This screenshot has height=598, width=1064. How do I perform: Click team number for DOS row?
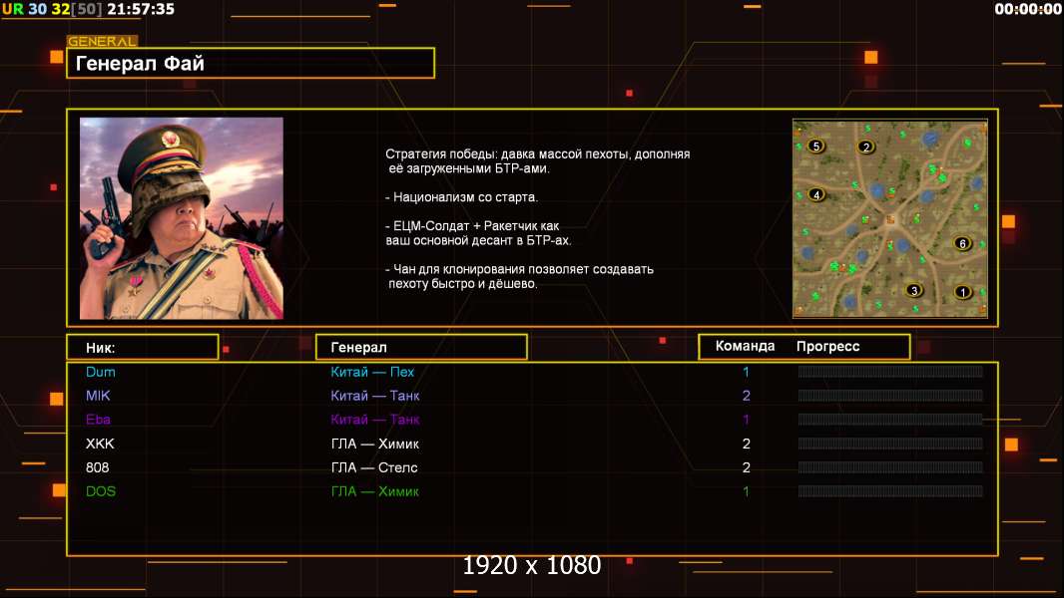[x=746, y=491]
